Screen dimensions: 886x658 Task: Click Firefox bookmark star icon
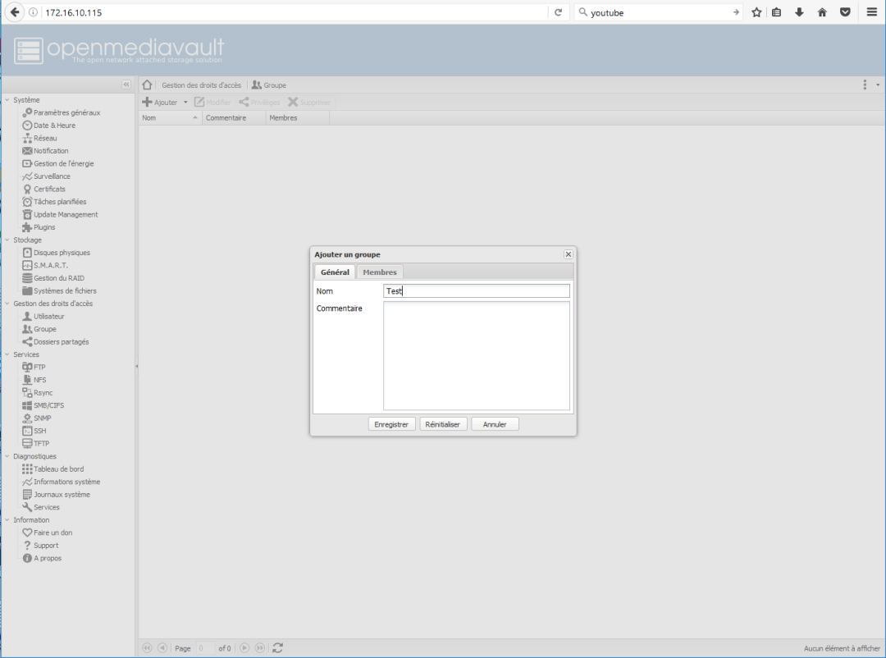click(x=756, y=12)
